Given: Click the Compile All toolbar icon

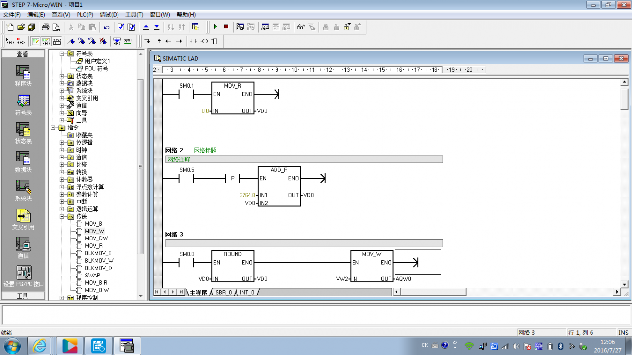Looking at the screenshot, I should (x=131, y=27).
